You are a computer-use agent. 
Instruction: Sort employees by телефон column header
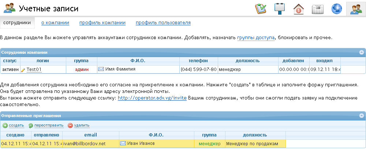coord(198,61)
